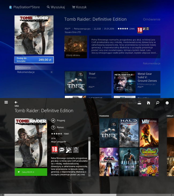Open the profile smiley icon
The image size is (174, 196).
(167, 103)
